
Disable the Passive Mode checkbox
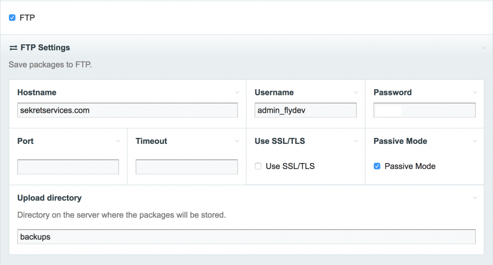pyautogui.click(x=377, y=166)
